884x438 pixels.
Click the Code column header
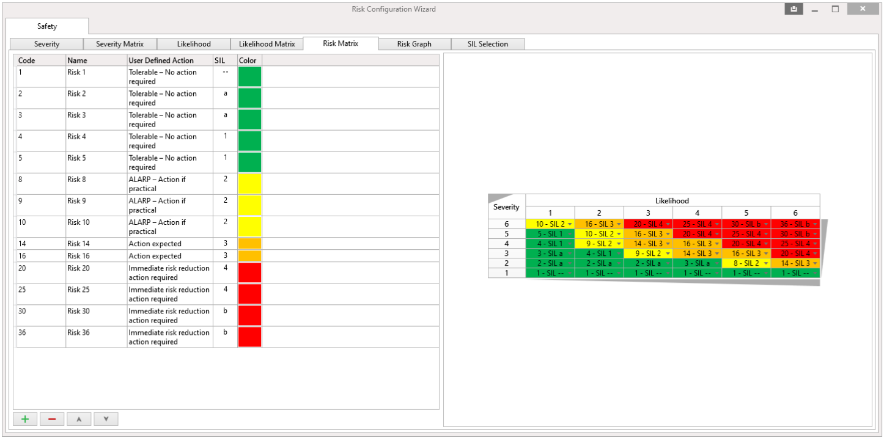[x=41, y=60]
